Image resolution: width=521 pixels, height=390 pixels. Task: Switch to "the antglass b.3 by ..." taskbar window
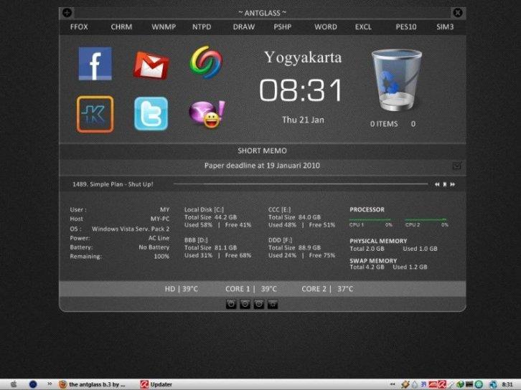pyautogui.click(x=93, y=384)
